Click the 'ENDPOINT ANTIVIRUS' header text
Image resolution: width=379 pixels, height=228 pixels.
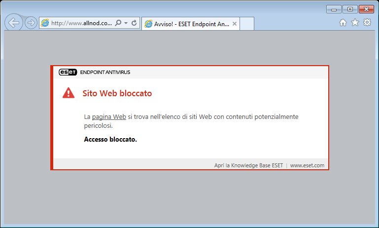[x=105, y=72]
